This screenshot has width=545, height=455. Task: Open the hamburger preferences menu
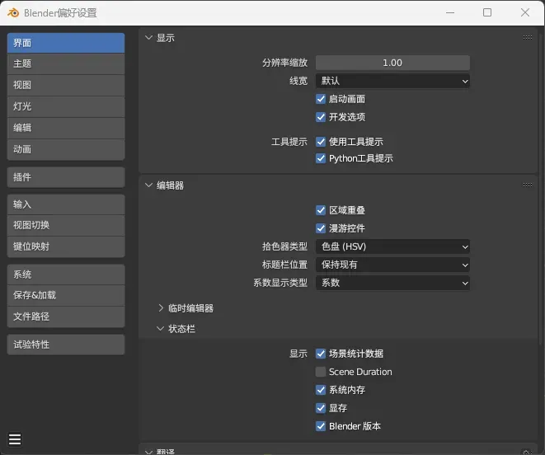coord(15,439)
